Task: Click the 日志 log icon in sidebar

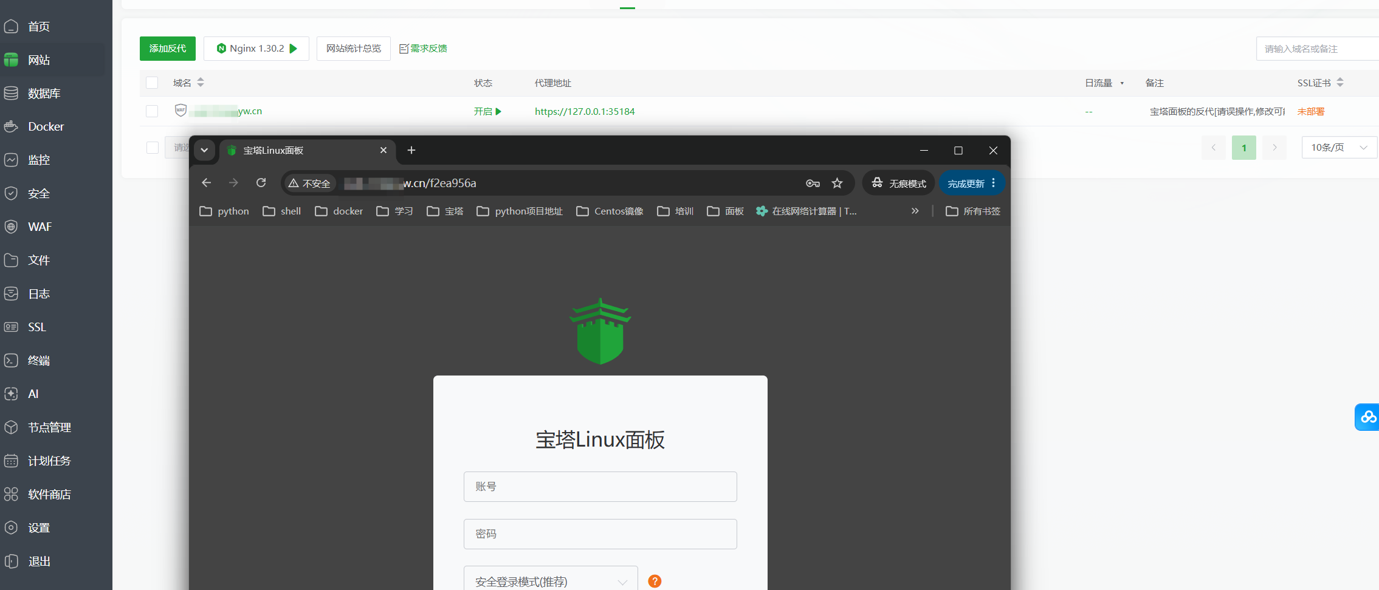Action: click(11, 293)
